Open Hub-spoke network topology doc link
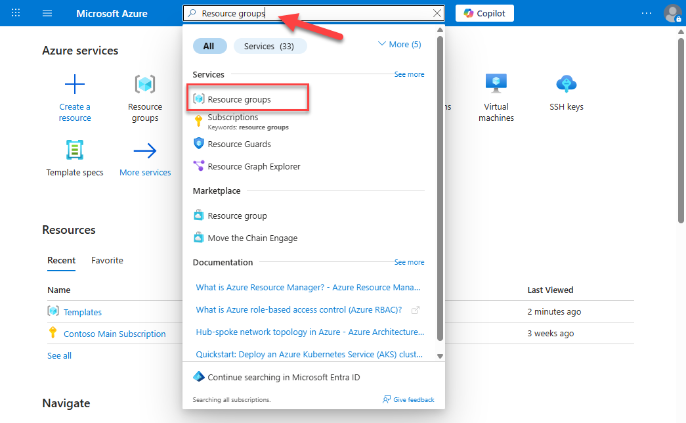686x423 pixels. click(310, 332)
